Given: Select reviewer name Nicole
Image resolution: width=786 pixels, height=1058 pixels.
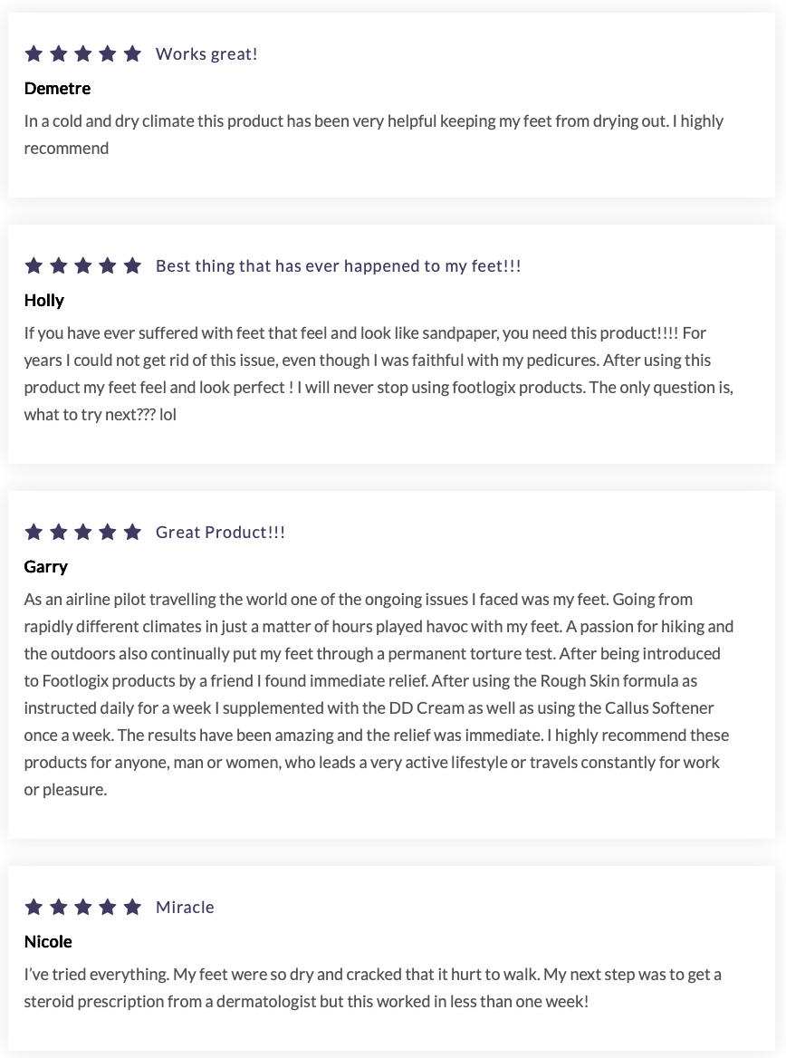Looking at the screenshot, I should [x=48, y=941].
